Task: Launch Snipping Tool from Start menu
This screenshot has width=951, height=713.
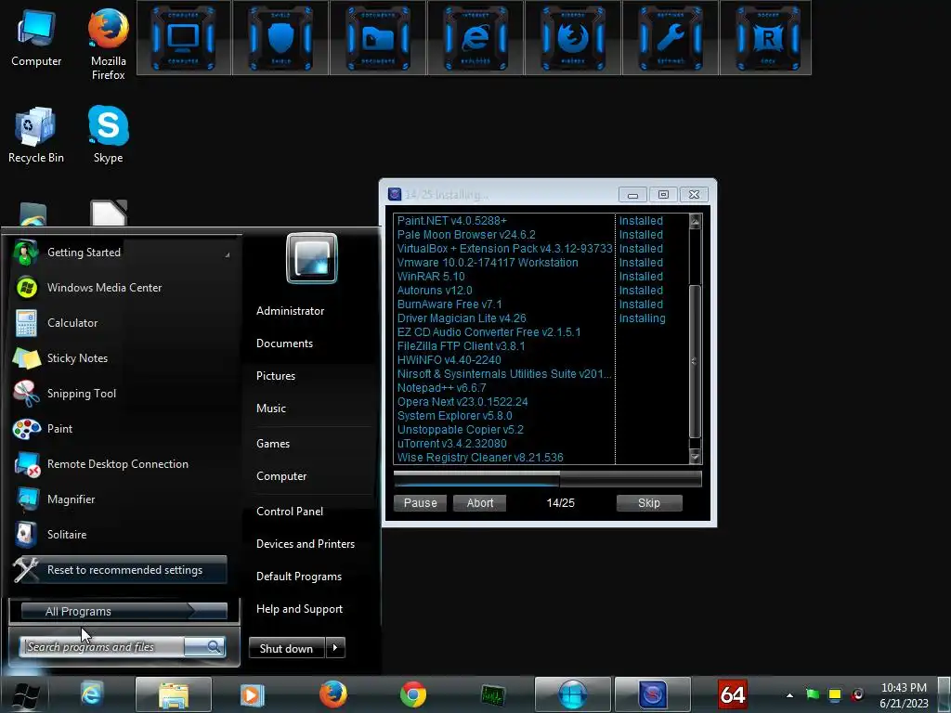Action: point(122,393)
